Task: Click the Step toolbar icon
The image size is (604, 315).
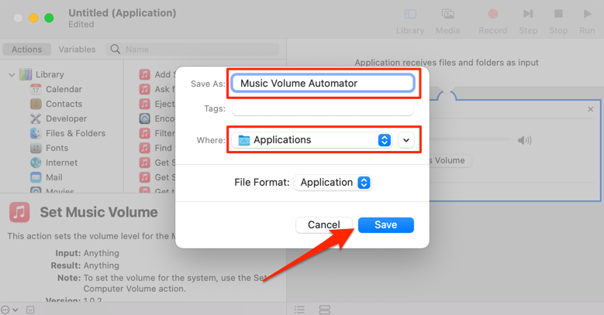Action: pos(528,14)
